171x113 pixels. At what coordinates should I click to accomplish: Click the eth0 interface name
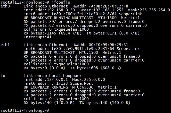(5, 6)
